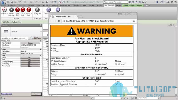Image resolution: width=178 pixels, height=100 pixels.
Task: Click the star favorites icon in title bar
Action: click(x=137, y=2)
